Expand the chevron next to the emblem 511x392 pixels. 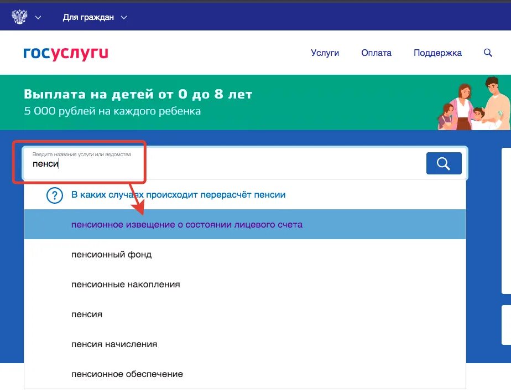38,18
